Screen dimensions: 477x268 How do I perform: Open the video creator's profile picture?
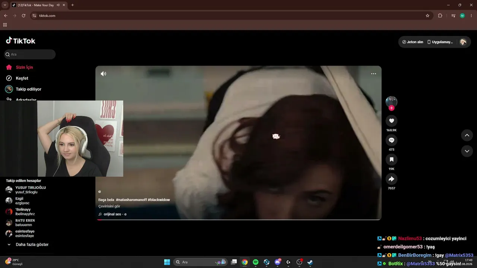click(391, 102)
